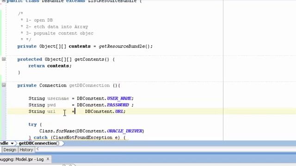
Task: Switch to the Design tab
Action: click(10, 150)
